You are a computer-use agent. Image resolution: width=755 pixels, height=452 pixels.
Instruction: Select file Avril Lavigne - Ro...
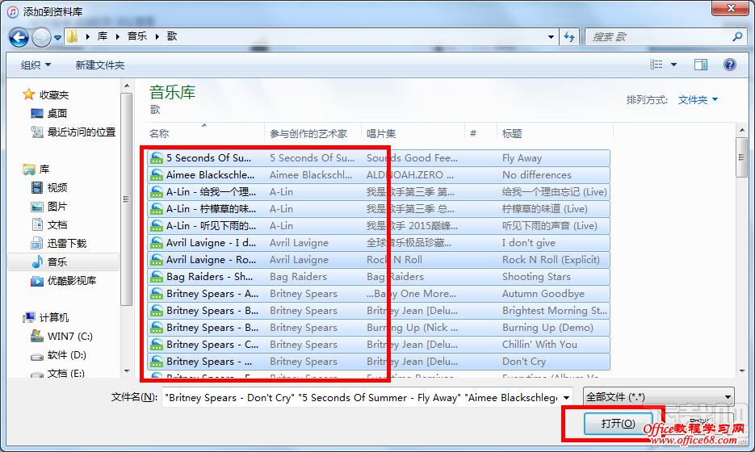pos(211,259)
